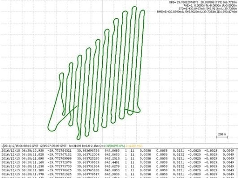Image resolution: width=238 pixels, height=178 pixels.
Task: Click latitude value -29.772764321
Action: [60, 151]
